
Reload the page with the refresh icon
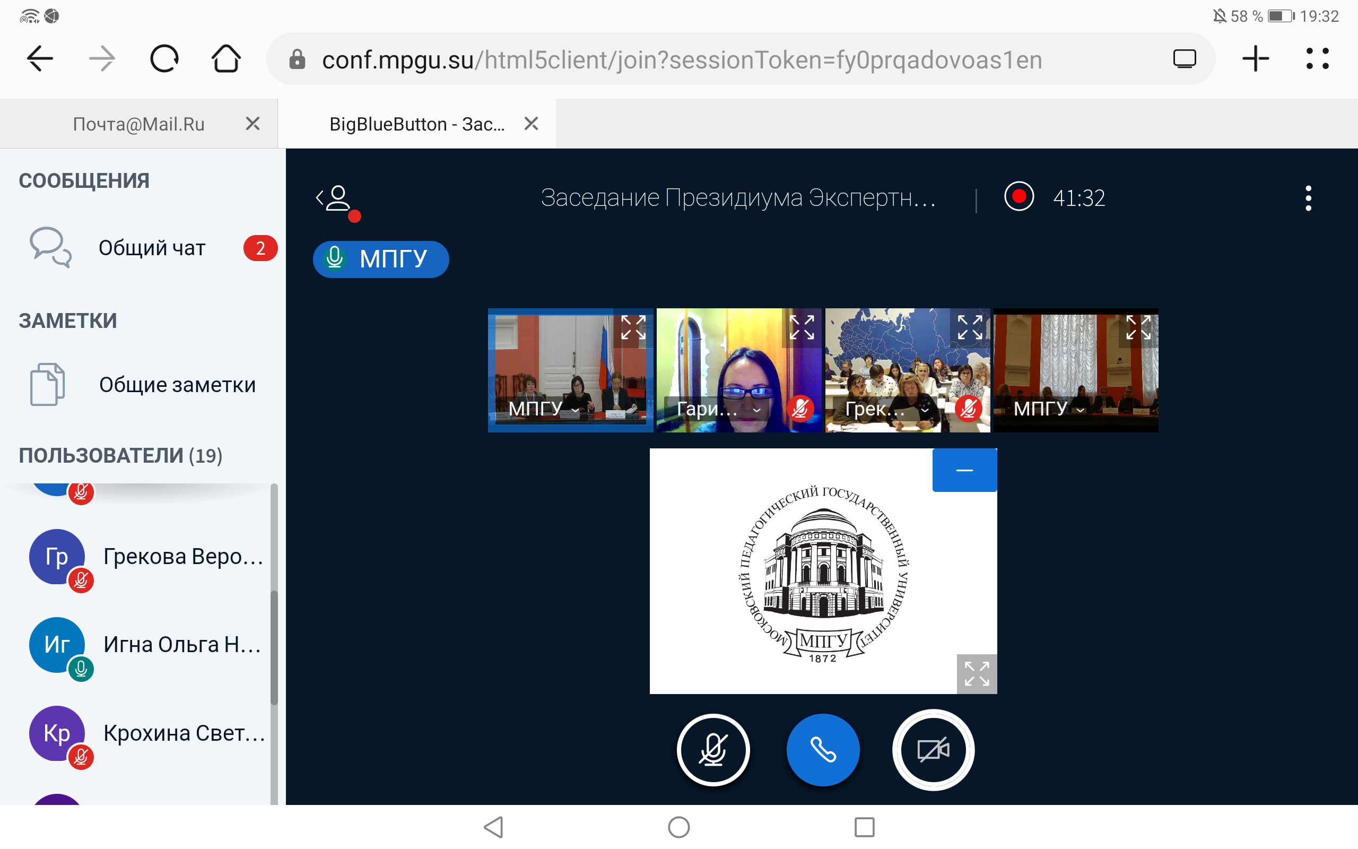(x=164, y=58)
